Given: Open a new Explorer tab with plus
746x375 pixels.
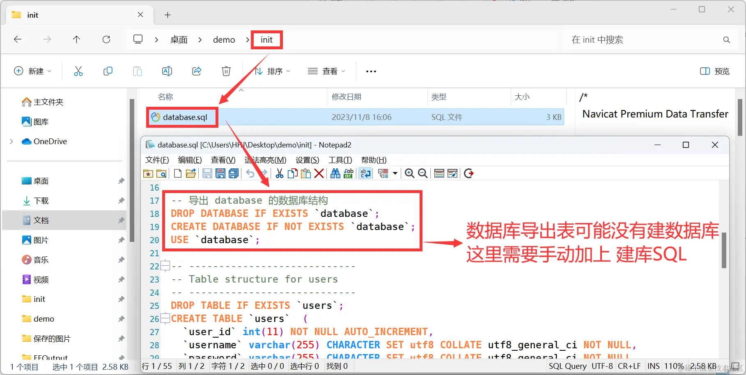Looking at the screenshot, I should click(168, 15).
